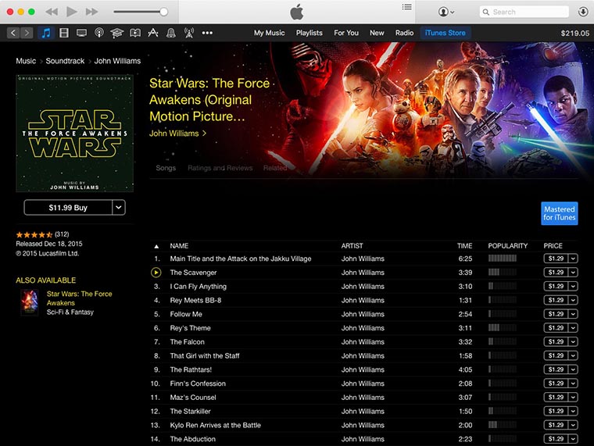Expand options for Follow Me price
The height and width of the screenshot is (446, 594).
point(573,314)
